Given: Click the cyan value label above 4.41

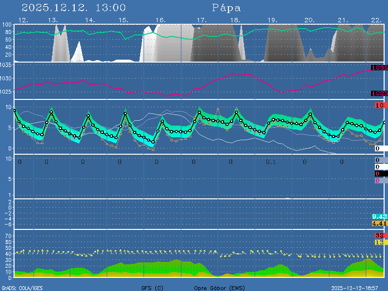Looking at the screenshot, I should pos(379,216).
